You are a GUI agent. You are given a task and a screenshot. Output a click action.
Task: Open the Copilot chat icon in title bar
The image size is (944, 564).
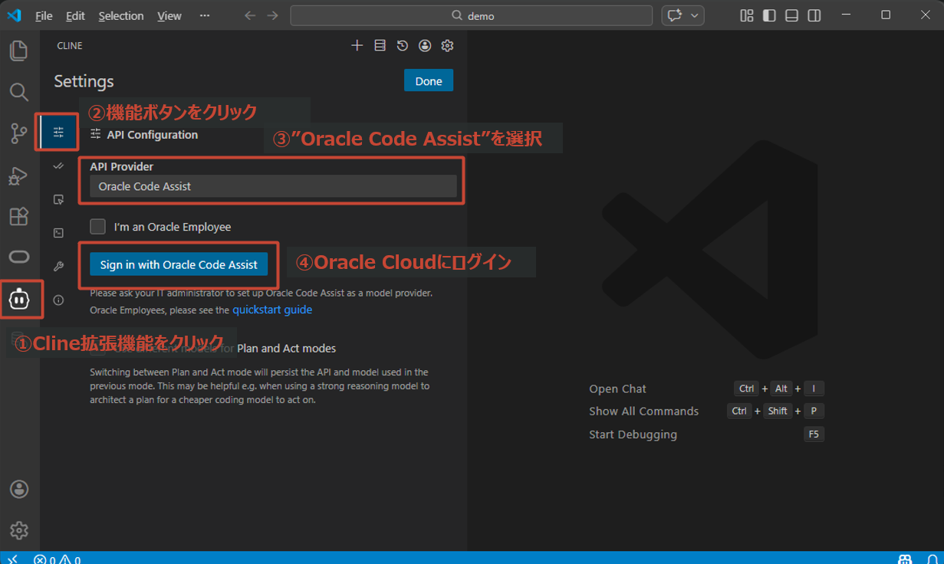(x=675, y=15)
